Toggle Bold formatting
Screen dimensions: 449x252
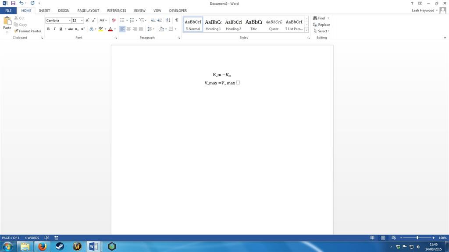point(49,29)
